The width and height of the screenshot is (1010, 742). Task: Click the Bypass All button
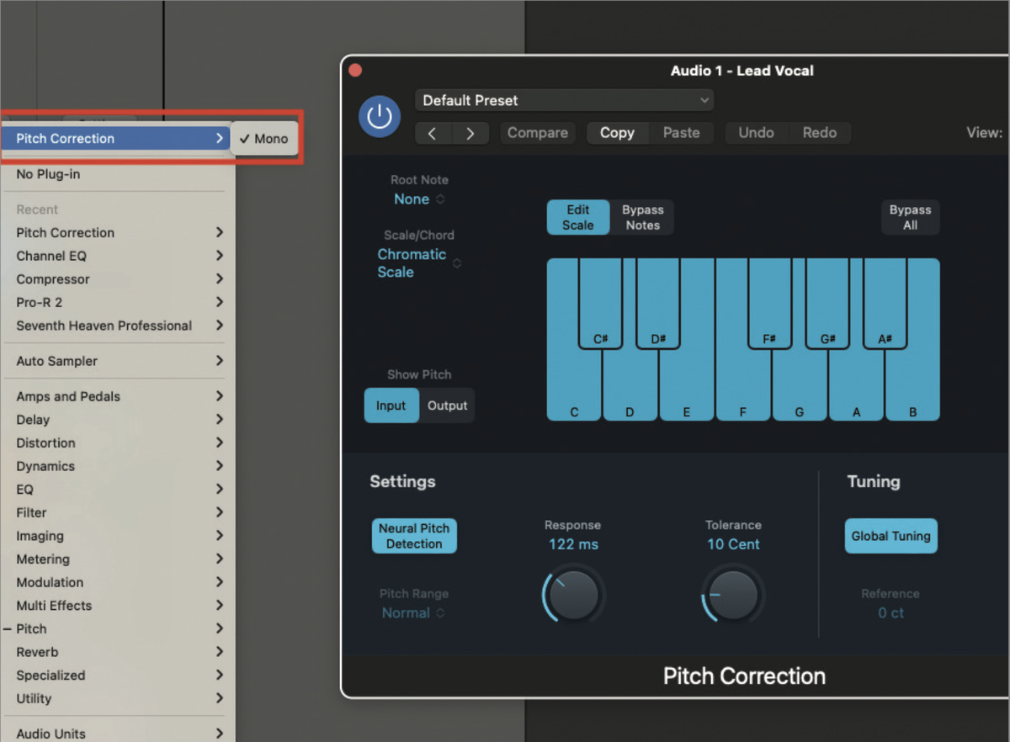click(910, 216)
